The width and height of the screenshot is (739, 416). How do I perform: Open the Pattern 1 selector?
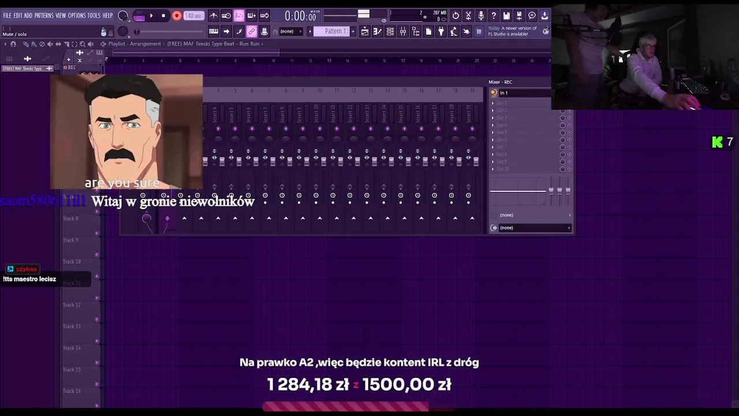[331, 31]
